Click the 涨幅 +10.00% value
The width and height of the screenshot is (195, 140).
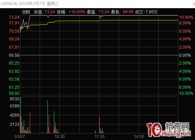(x=77, y=12)
